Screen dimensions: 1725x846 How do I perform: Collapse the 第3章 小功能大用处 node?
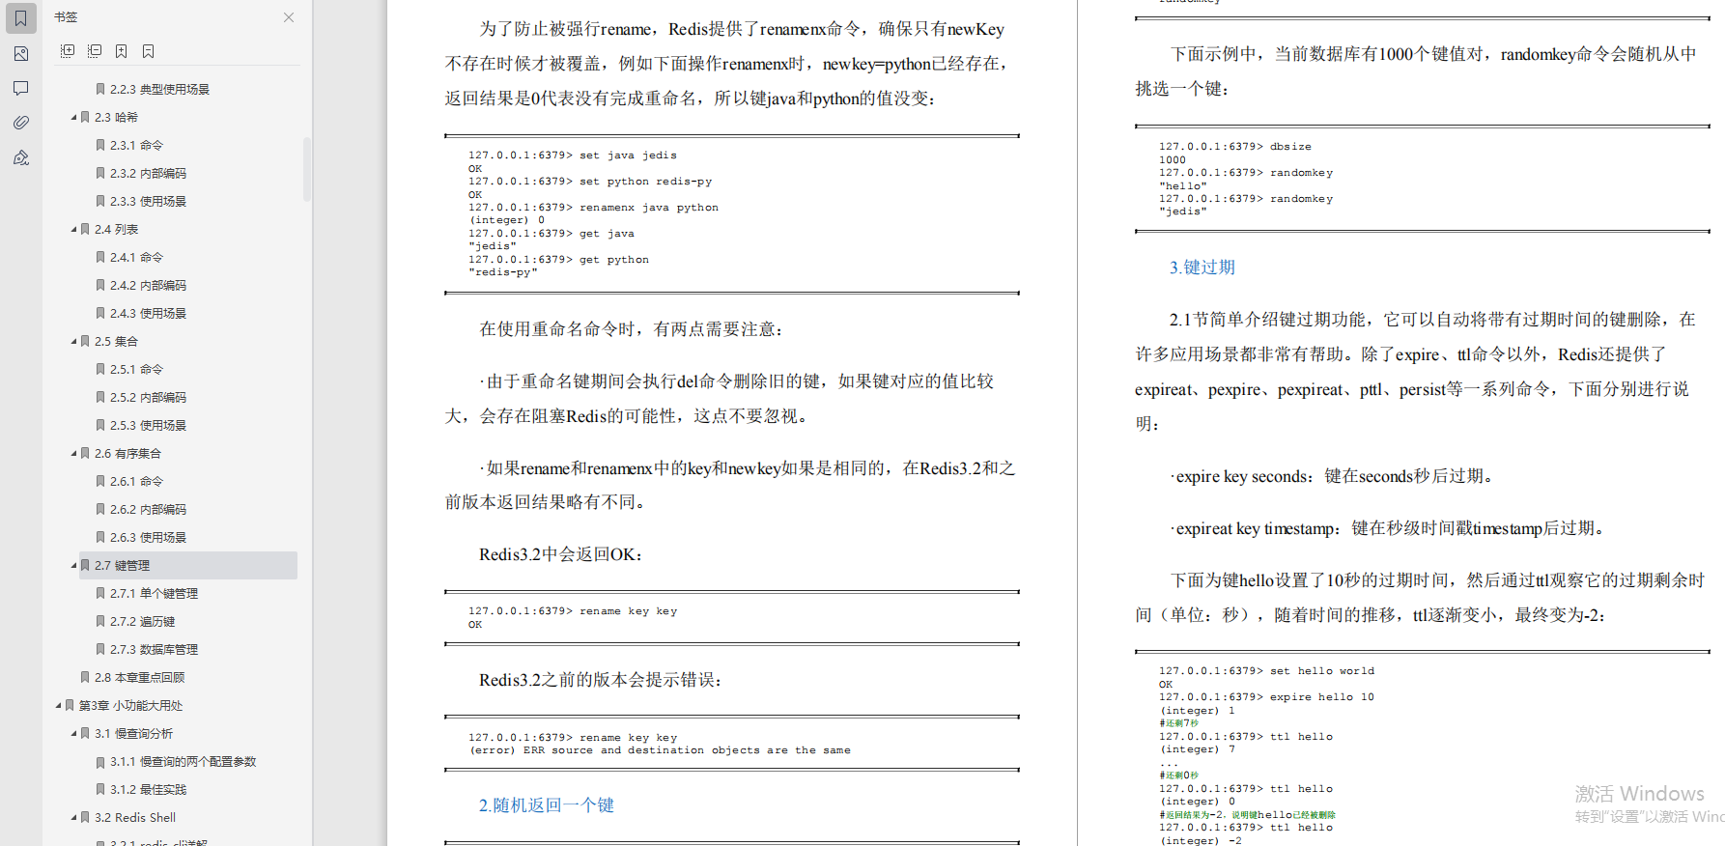[x=58, y=705]
